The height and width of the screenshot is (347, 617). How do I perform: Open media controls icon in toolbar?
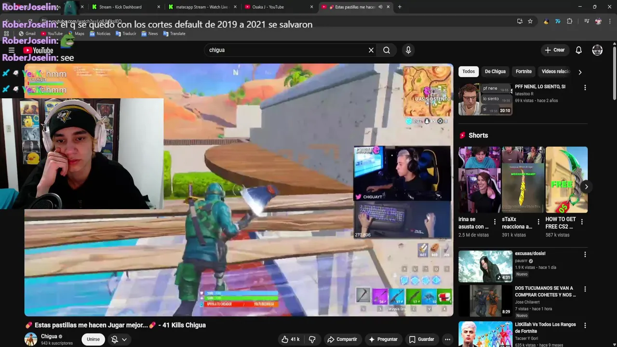[587, 21]
